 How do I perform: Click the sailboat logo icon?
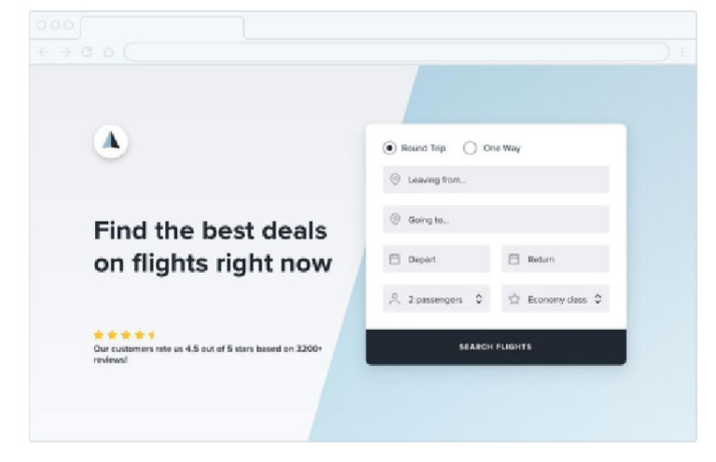tap(111, 142)
